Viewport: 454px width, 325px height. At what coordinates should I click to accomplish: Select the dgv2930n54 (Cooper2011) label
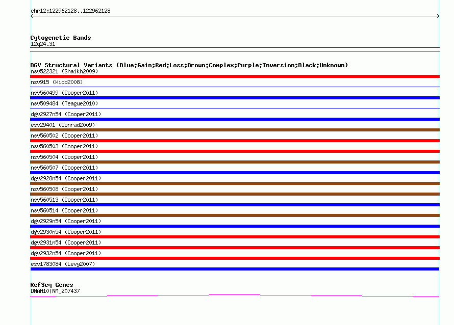tap(66, 232)
